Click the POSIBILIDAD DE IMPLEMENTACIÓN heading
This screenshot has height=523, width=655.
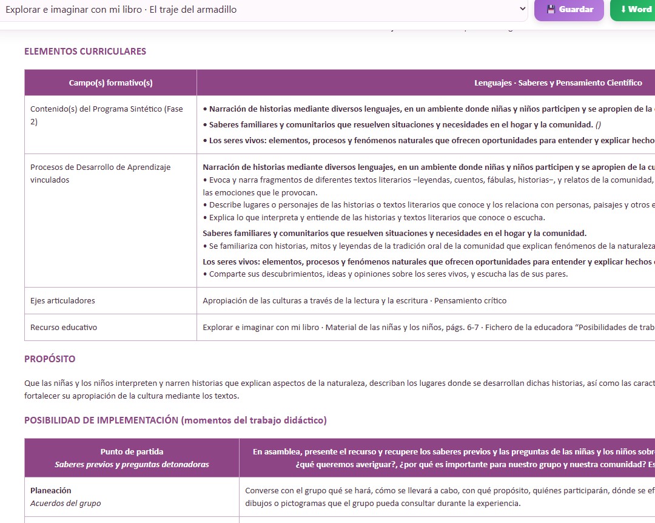(x=175, y=420)
